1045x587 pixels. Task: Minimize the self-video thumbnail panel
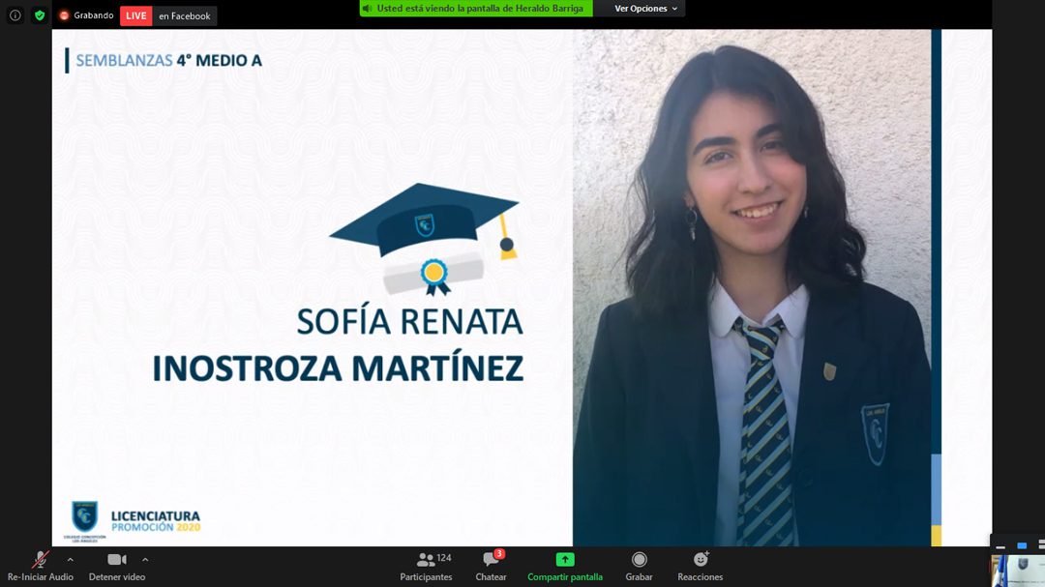tap(1001, 546)
